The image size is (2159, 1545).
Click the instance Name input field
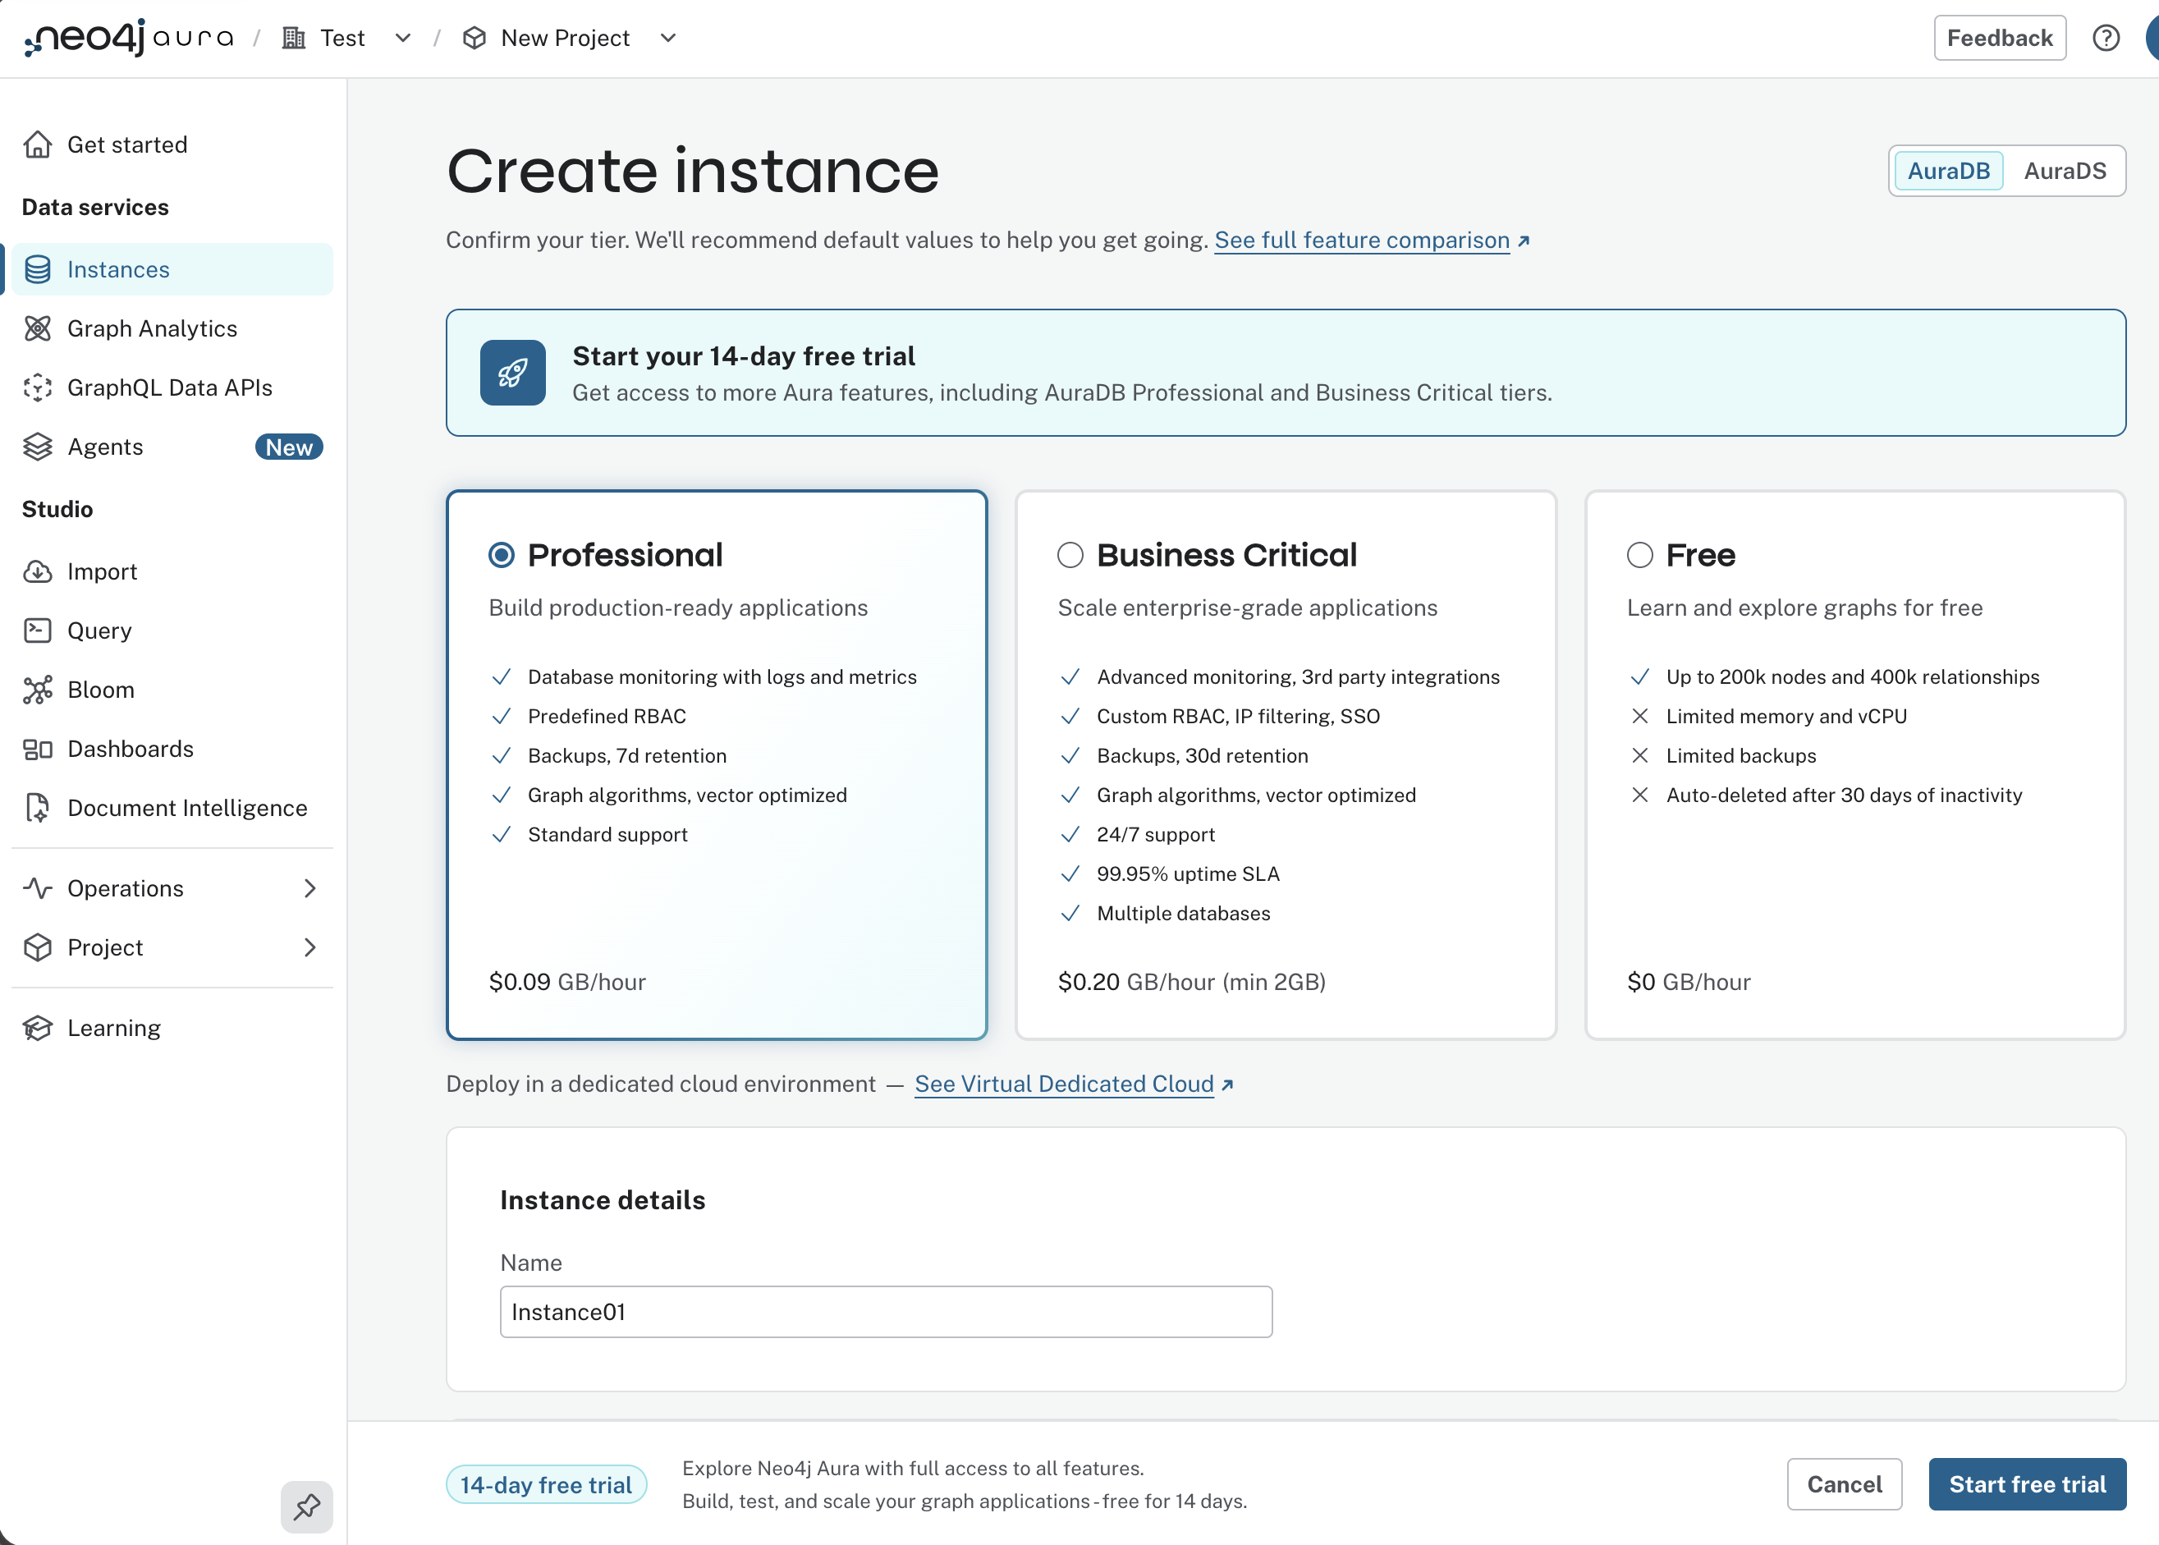pyautogui.click(x=886, y=1312)
